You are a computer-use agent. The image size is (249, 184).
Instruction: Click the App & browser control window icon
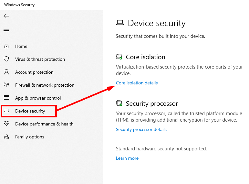coord(6,98)
